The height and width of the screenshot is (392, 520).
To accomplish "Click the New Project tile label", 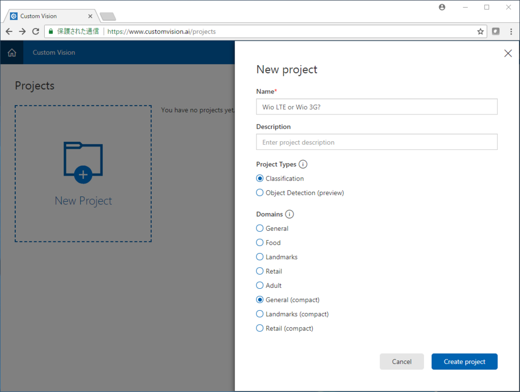I will [x=83, y=201].
